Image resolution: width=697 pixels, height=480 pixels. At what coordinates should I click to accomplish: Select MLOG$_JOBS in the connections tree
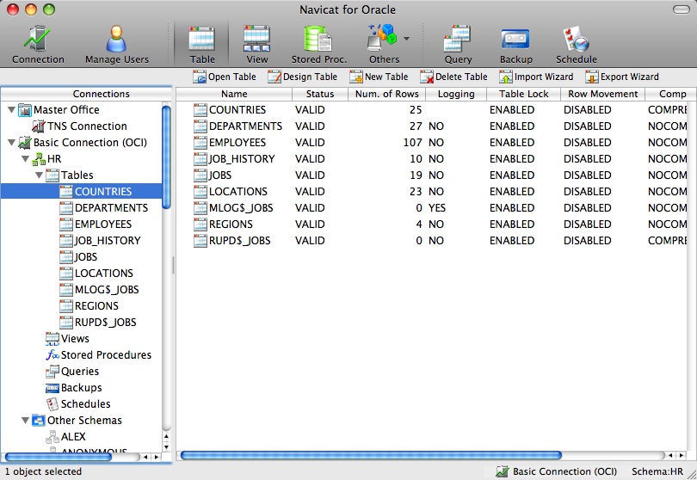point(99,290)
